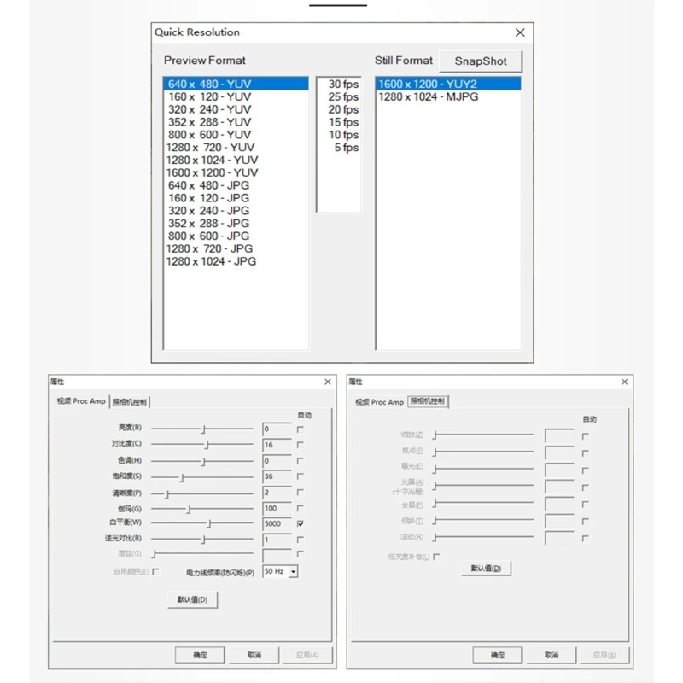Click the 饱和度(S) slider handle
This screenshot has width=683, height=683.
tap(182, 477)
